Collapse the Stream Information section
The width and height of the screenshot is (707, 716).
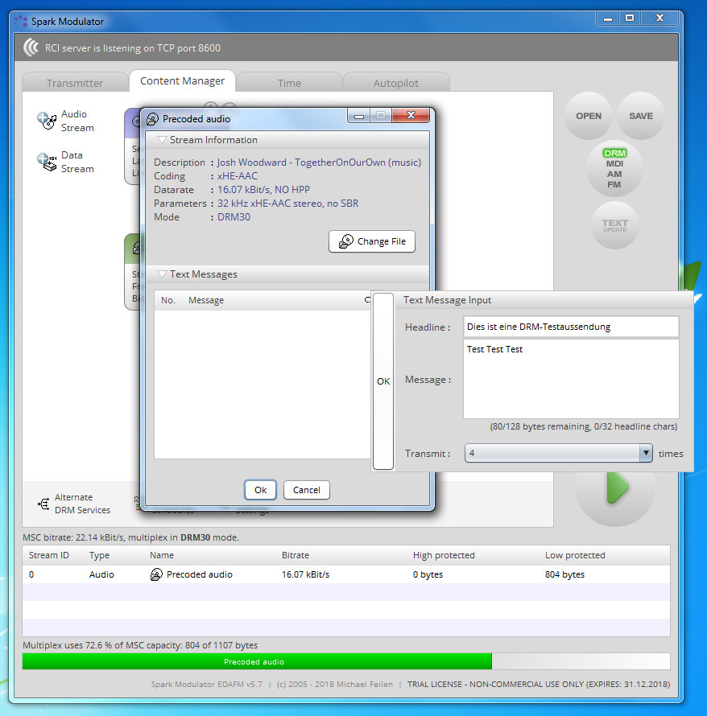tap(162, 140)
